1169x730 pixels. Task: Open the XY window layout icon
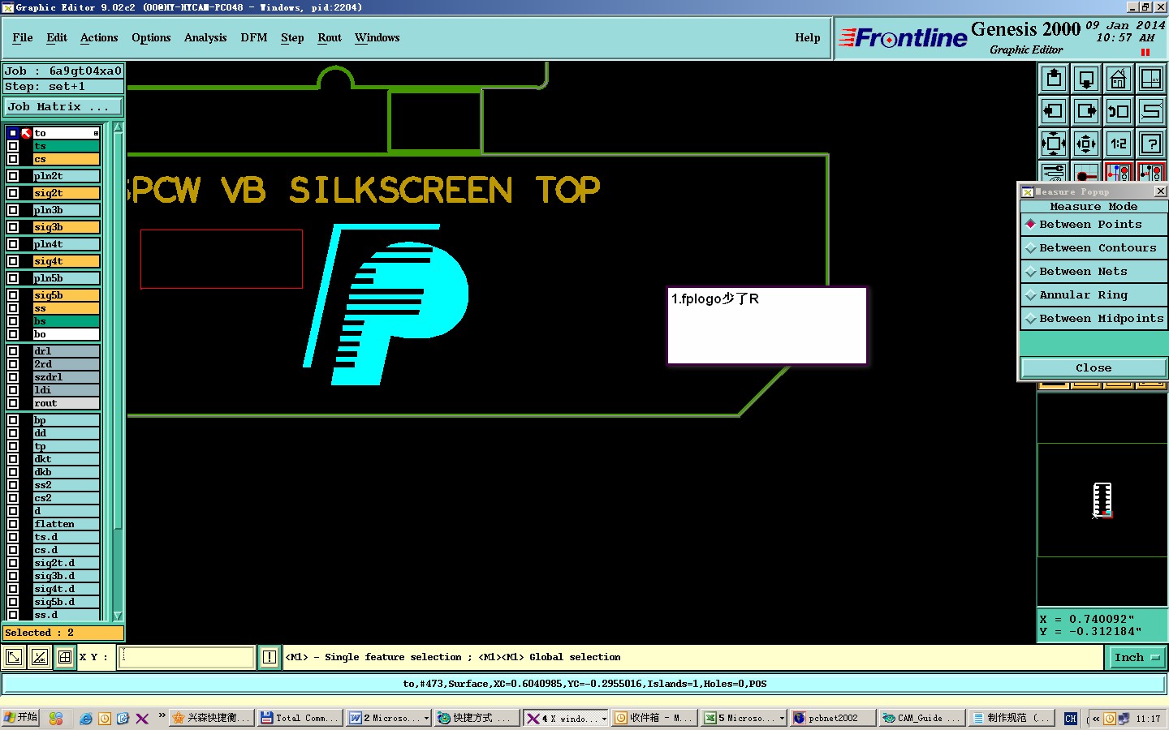click(x=1151, y=79)
